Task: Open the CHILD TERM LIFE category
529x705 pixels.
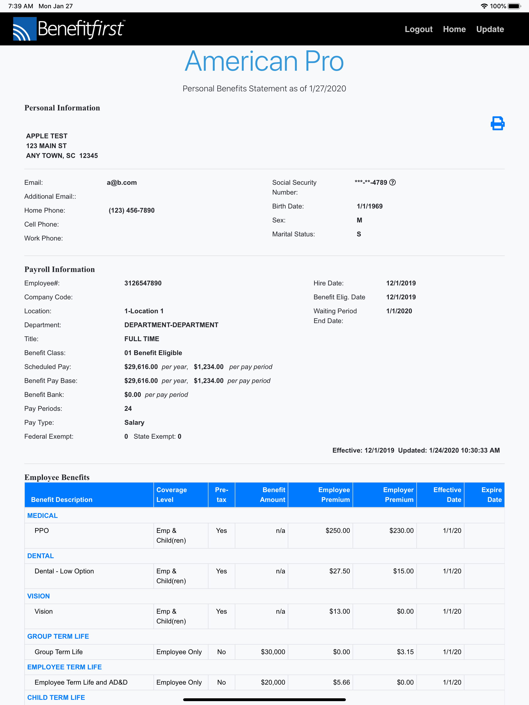Action: (x=56, y=697)
